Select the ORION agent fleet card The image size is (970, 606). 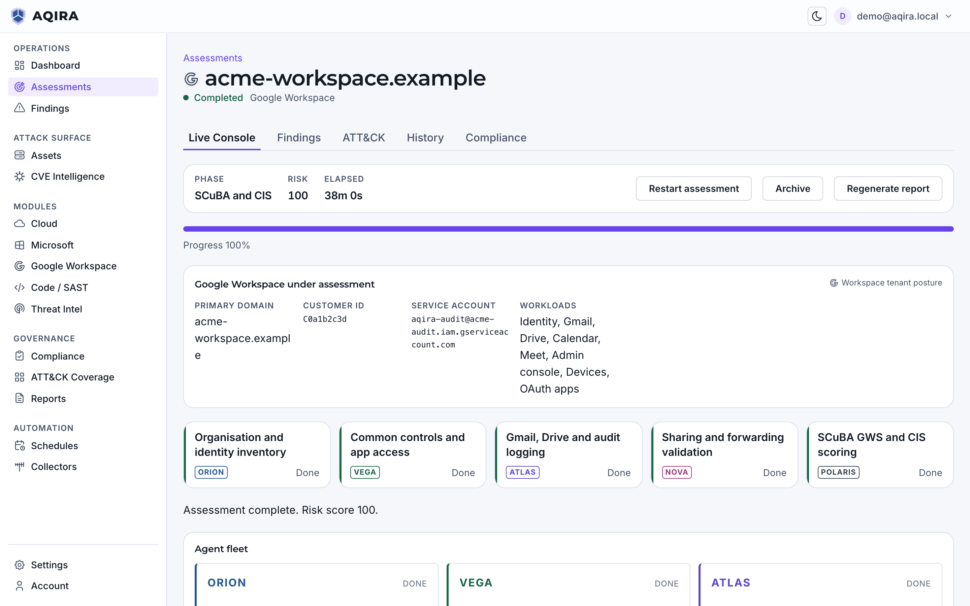click(317, 585)
